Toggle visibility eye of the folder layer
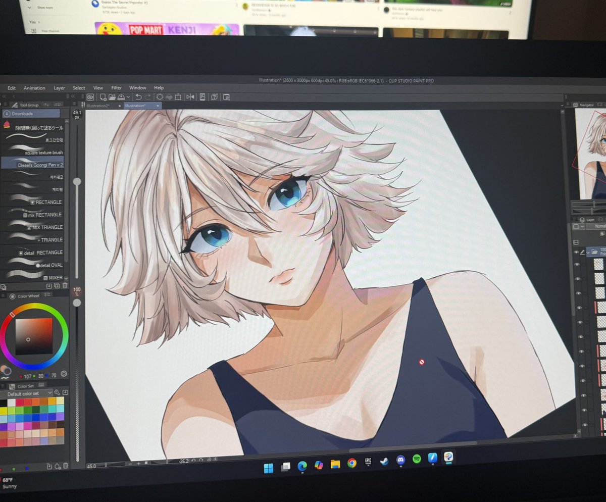Image resolution: width=606 pixels, height=502 pixels. click(576, 252)
